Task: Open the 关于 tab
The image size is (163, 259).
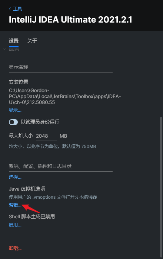Action: 32,41
